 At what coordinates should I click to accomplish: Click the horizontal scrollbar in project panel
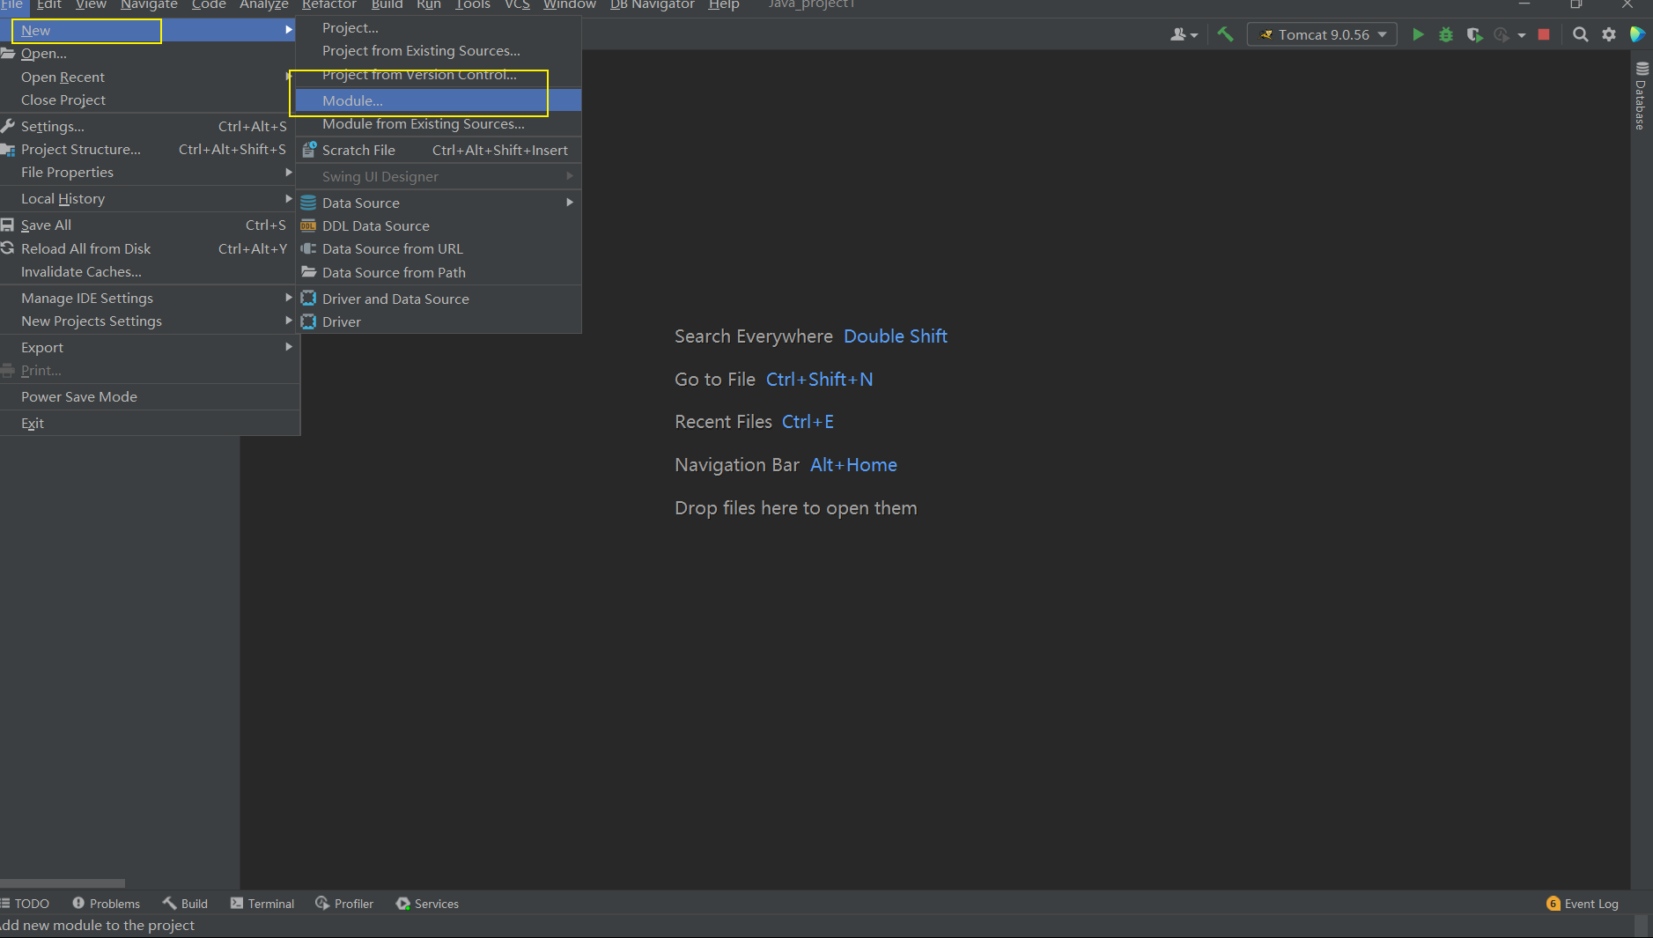(x=63, y=883)
